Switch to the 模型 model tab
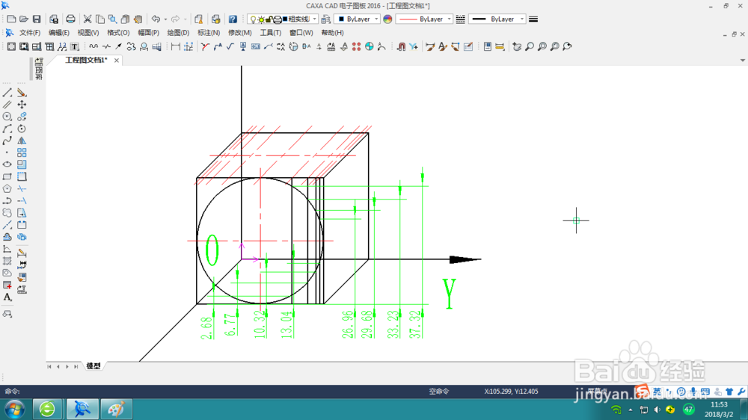This screenshot has height=420, width=748. coord(93,366)
